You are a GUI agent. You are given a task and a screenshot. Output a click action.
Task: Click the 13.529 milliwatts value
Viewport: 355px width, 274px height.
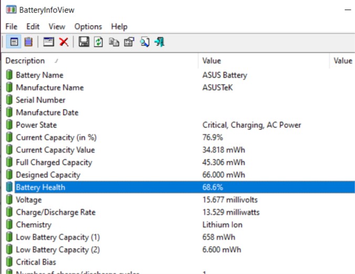(231, 212)
